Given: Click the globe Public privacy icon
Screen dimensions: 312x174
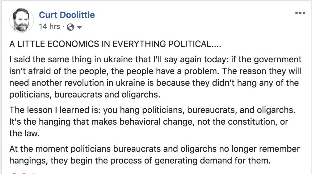Looking at the screenshot, I should [x=70, y=27].
